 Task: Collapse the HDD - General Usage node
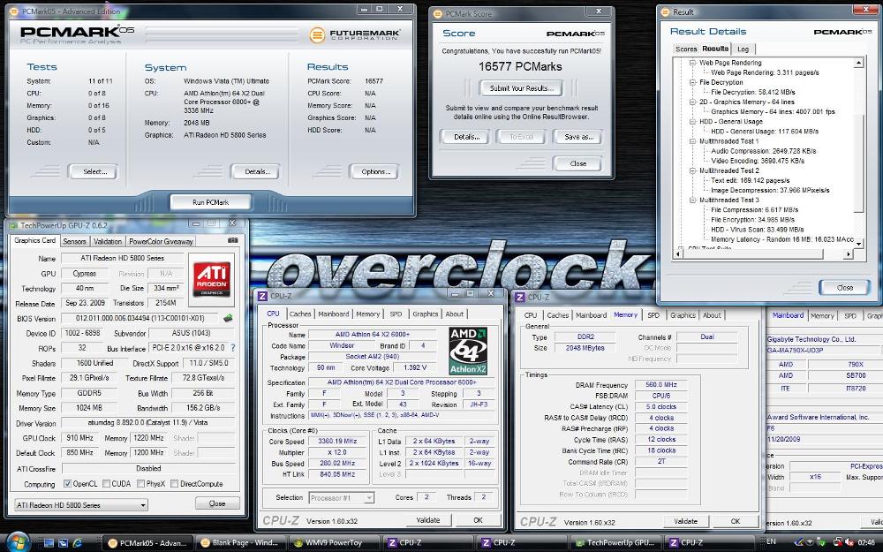pyautogui.click(x=692, y=122)
